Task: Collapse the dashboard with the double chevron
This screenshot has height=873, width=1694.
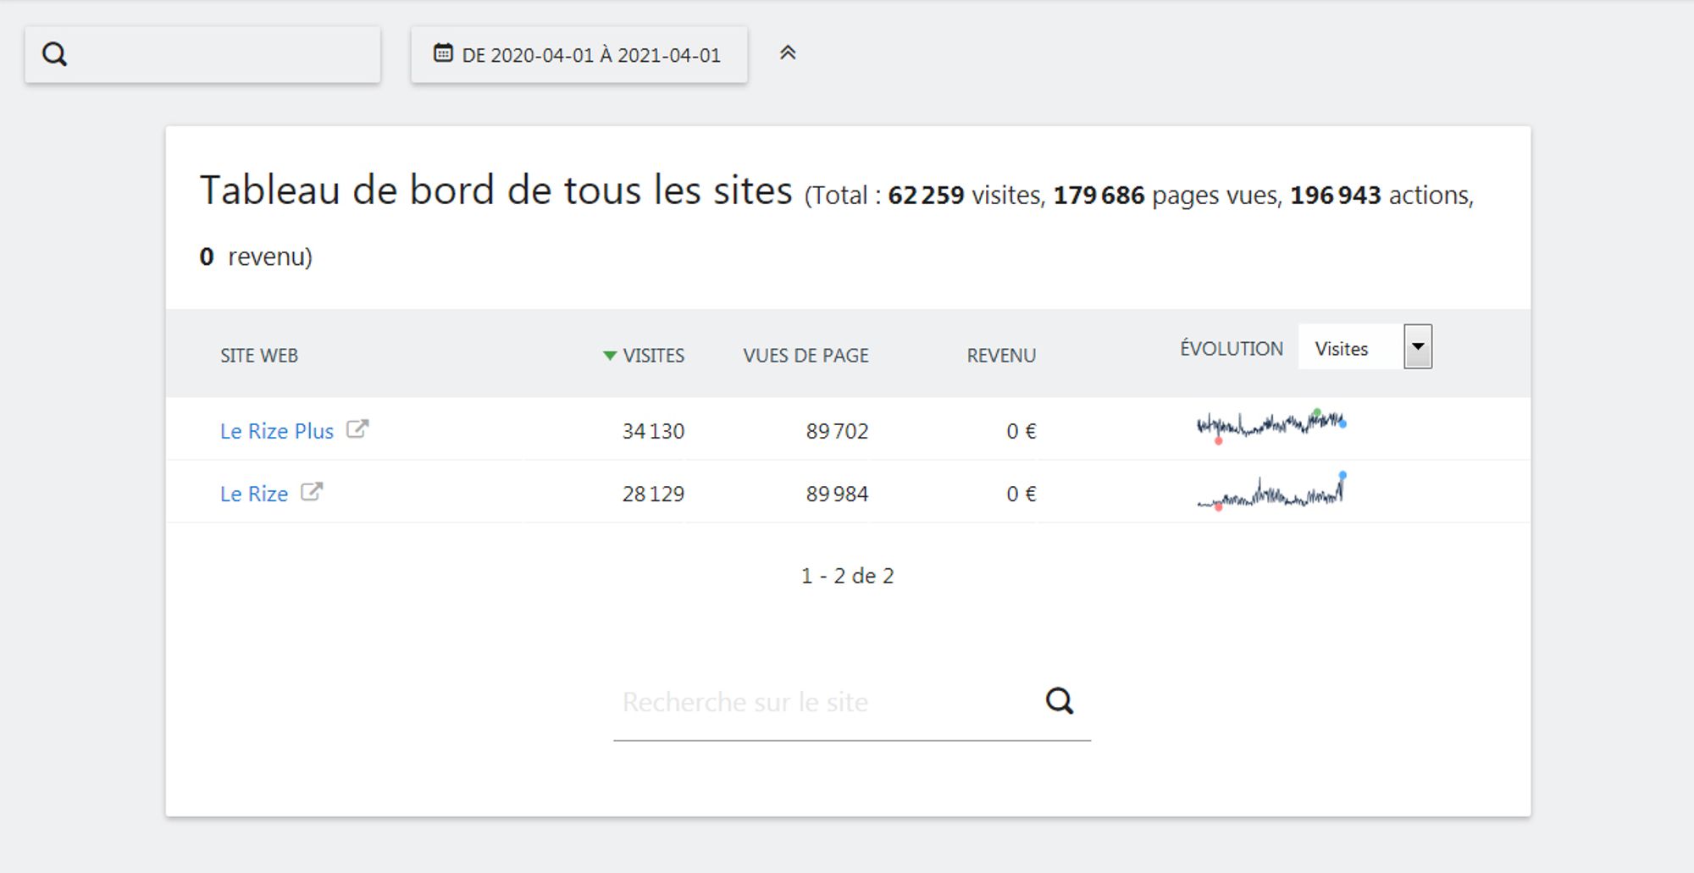Action: coord(789,52)
